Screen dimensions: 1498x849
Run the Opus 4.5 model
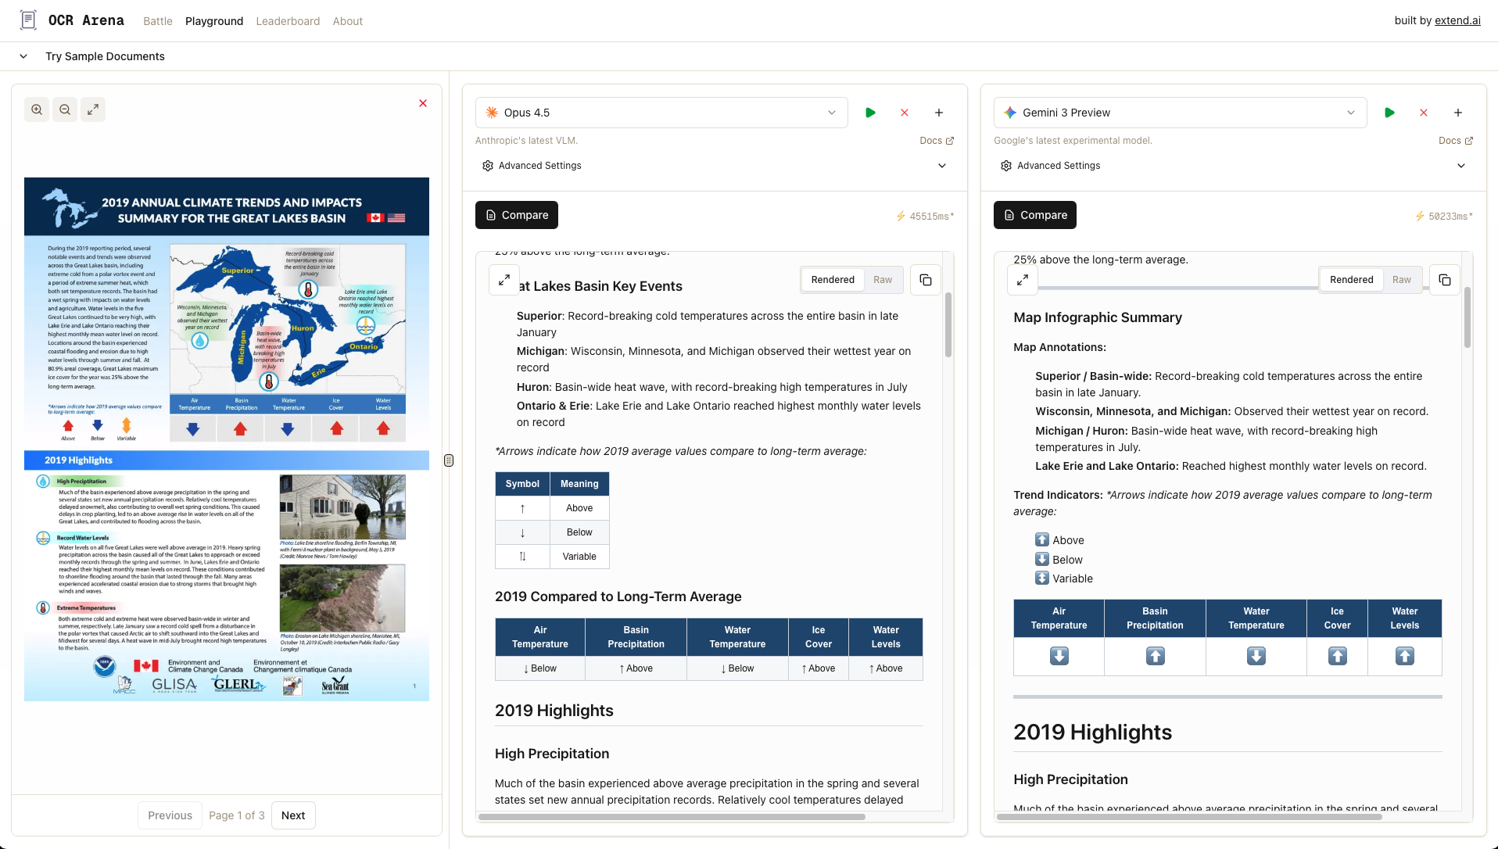click(870, 113)
